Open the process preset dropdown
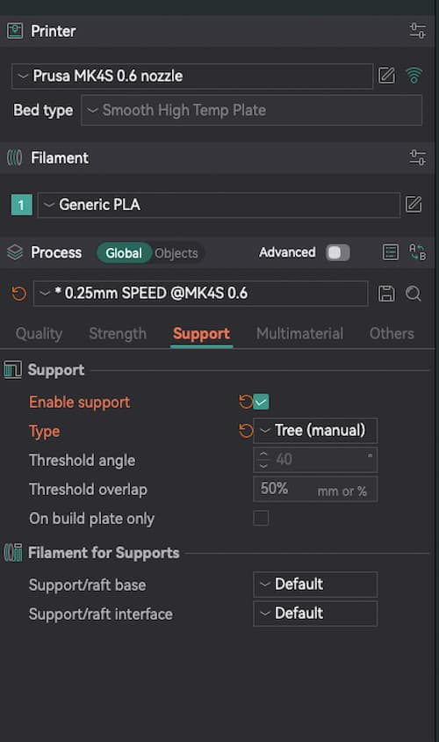Image resolution: width=439 pixels, height=742 pixels. [201, 294]
